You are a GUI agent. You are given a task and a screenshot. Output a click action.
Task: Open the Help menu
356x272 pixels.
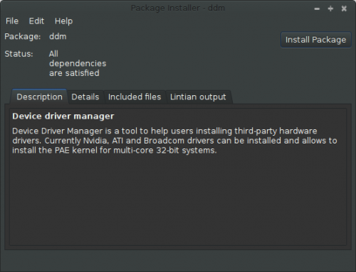tap(63, 21)
